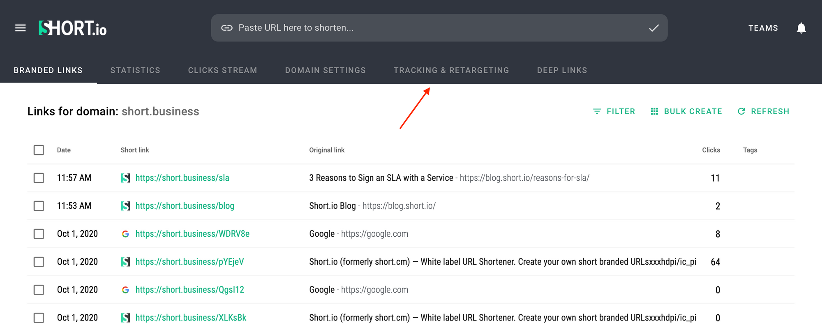
Task: Click the 64 clicks count
Action: coord(716,262)
